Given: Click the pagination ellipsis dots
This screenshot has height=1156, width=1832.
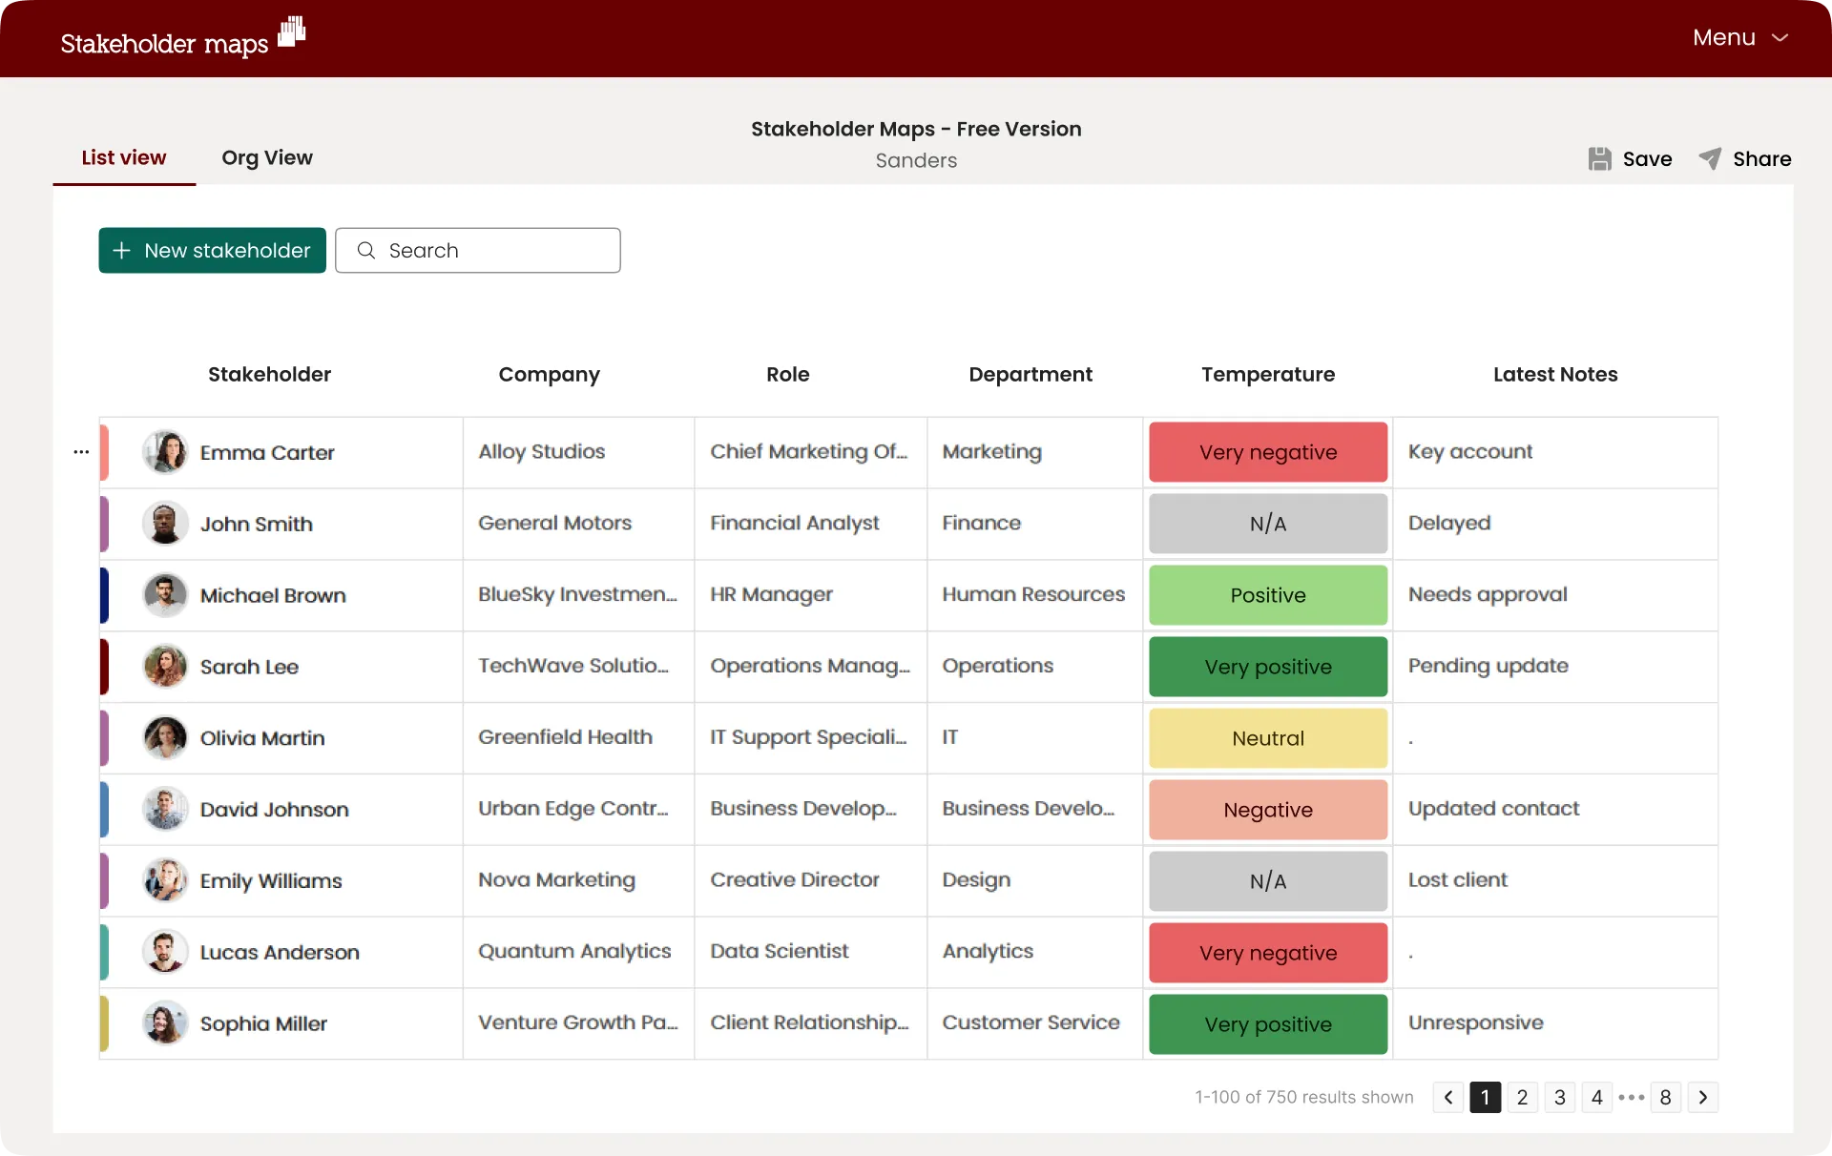Looking at the screenshot, I should [1632, 1097].
